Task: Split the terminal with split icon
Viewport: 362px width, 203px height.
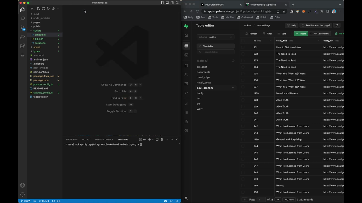Action: [157, 139]
